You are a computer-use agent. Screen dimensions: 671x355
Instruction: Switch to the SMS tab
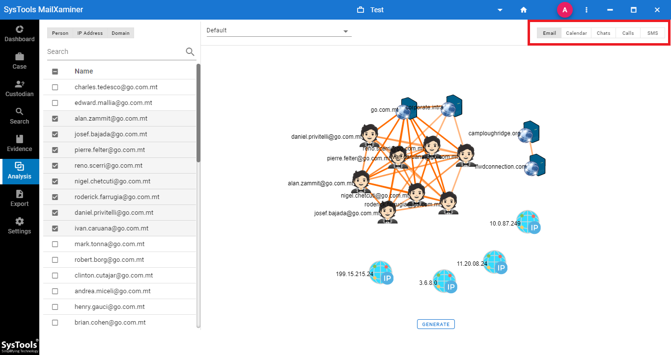click(x=652, y=33)
